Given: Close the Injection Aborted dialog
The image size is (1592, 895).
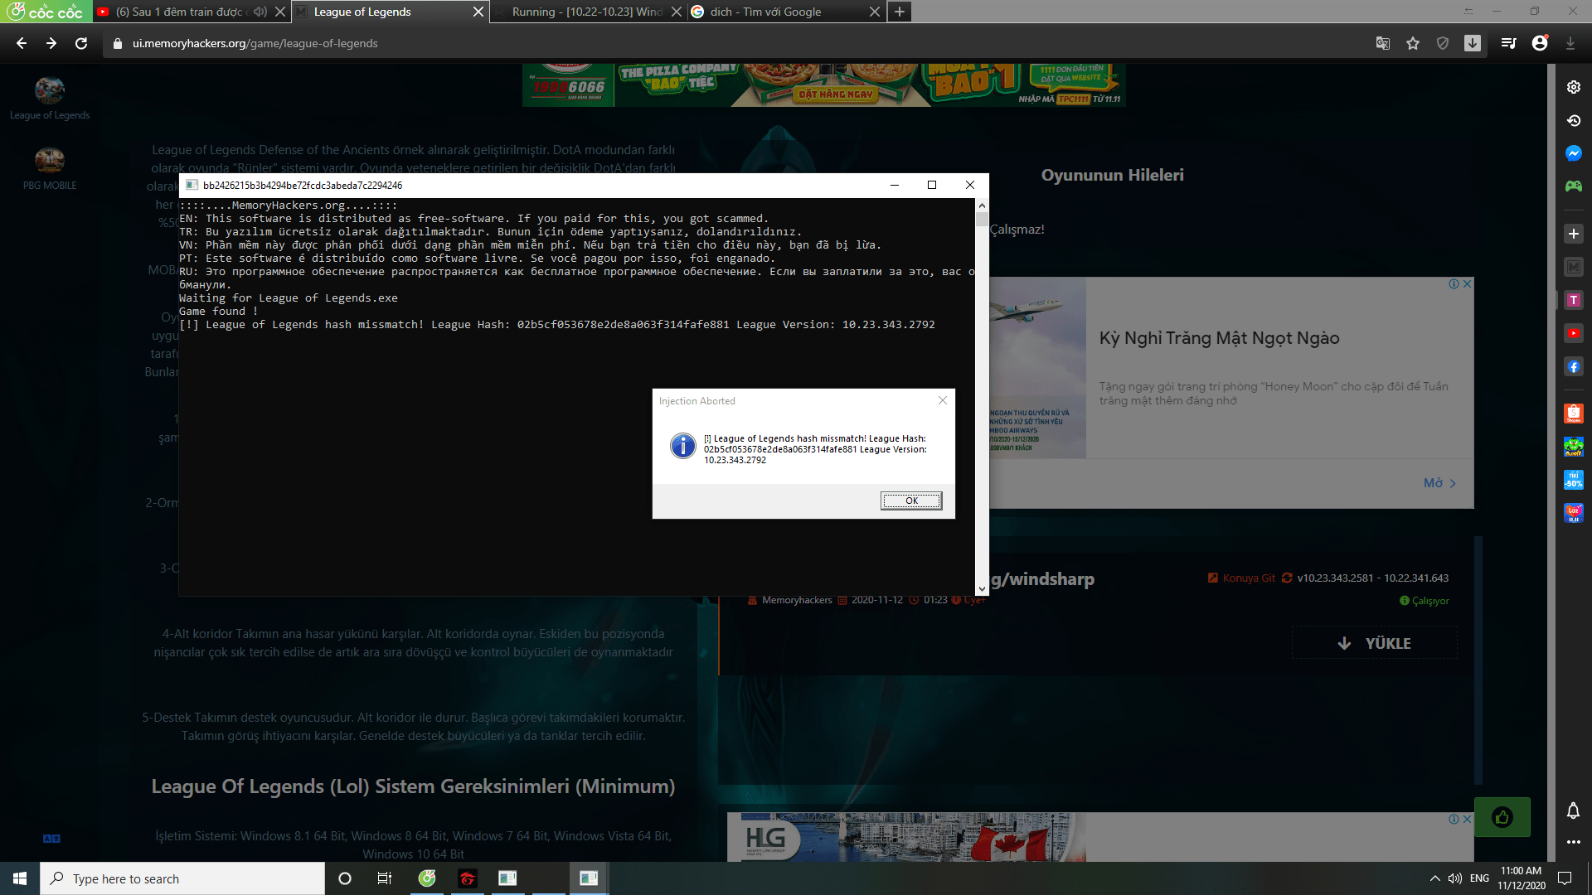Looking at the screenshot, I should (942, 400).
